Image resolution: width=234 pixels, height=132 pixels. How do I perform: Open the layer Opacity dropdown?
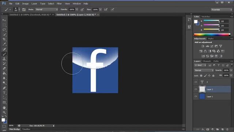point(231,70)
